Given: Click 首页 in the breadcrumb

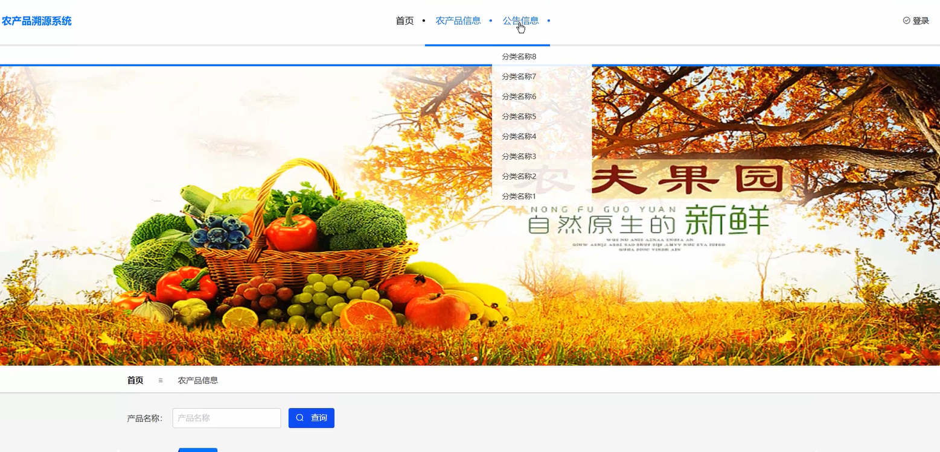Looking at the screenshot, I should [x=134, y=380].
